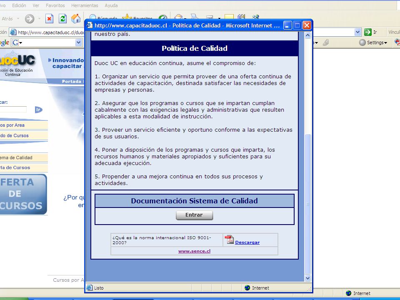Select the Portada tab on the background page

coord(71,81)
